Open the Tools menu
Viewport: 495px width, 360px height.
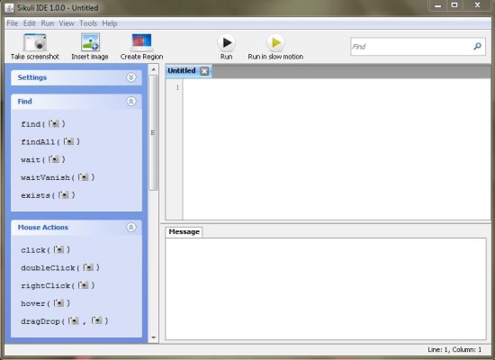tap(88, 23)
